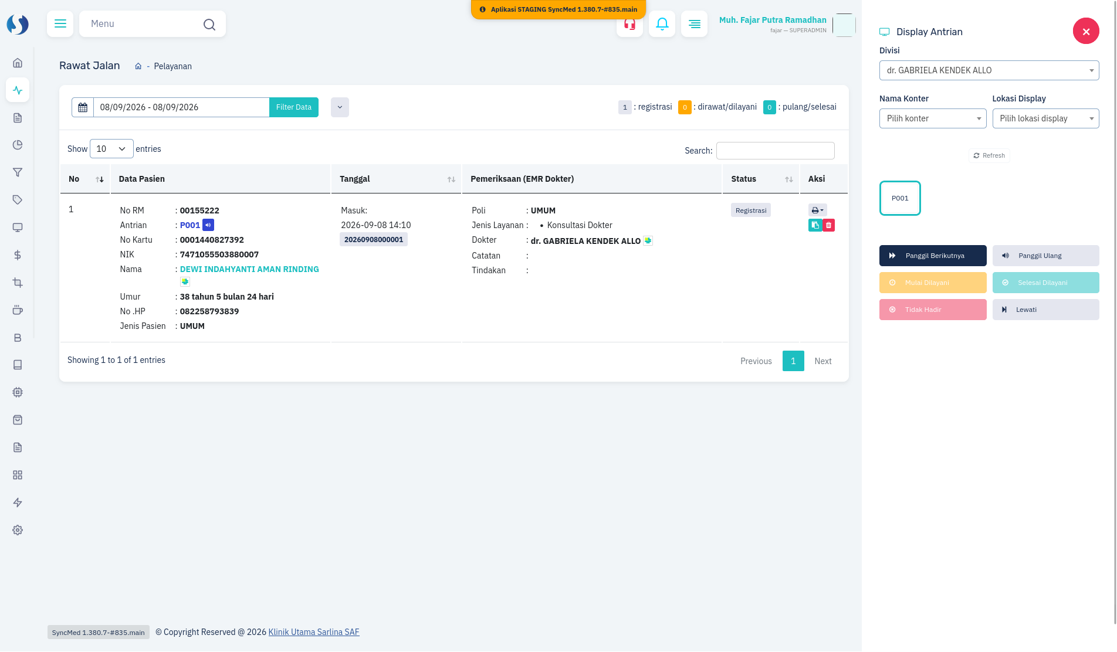Image resolution: width=1117 pixels, height=652 pixels.
Task: Open the dollar sign icon in sidebar
Action: pos(18,255)
